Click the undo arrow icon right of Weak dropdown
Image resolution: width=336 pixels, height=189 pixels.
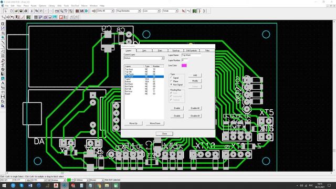coord(188,10)
